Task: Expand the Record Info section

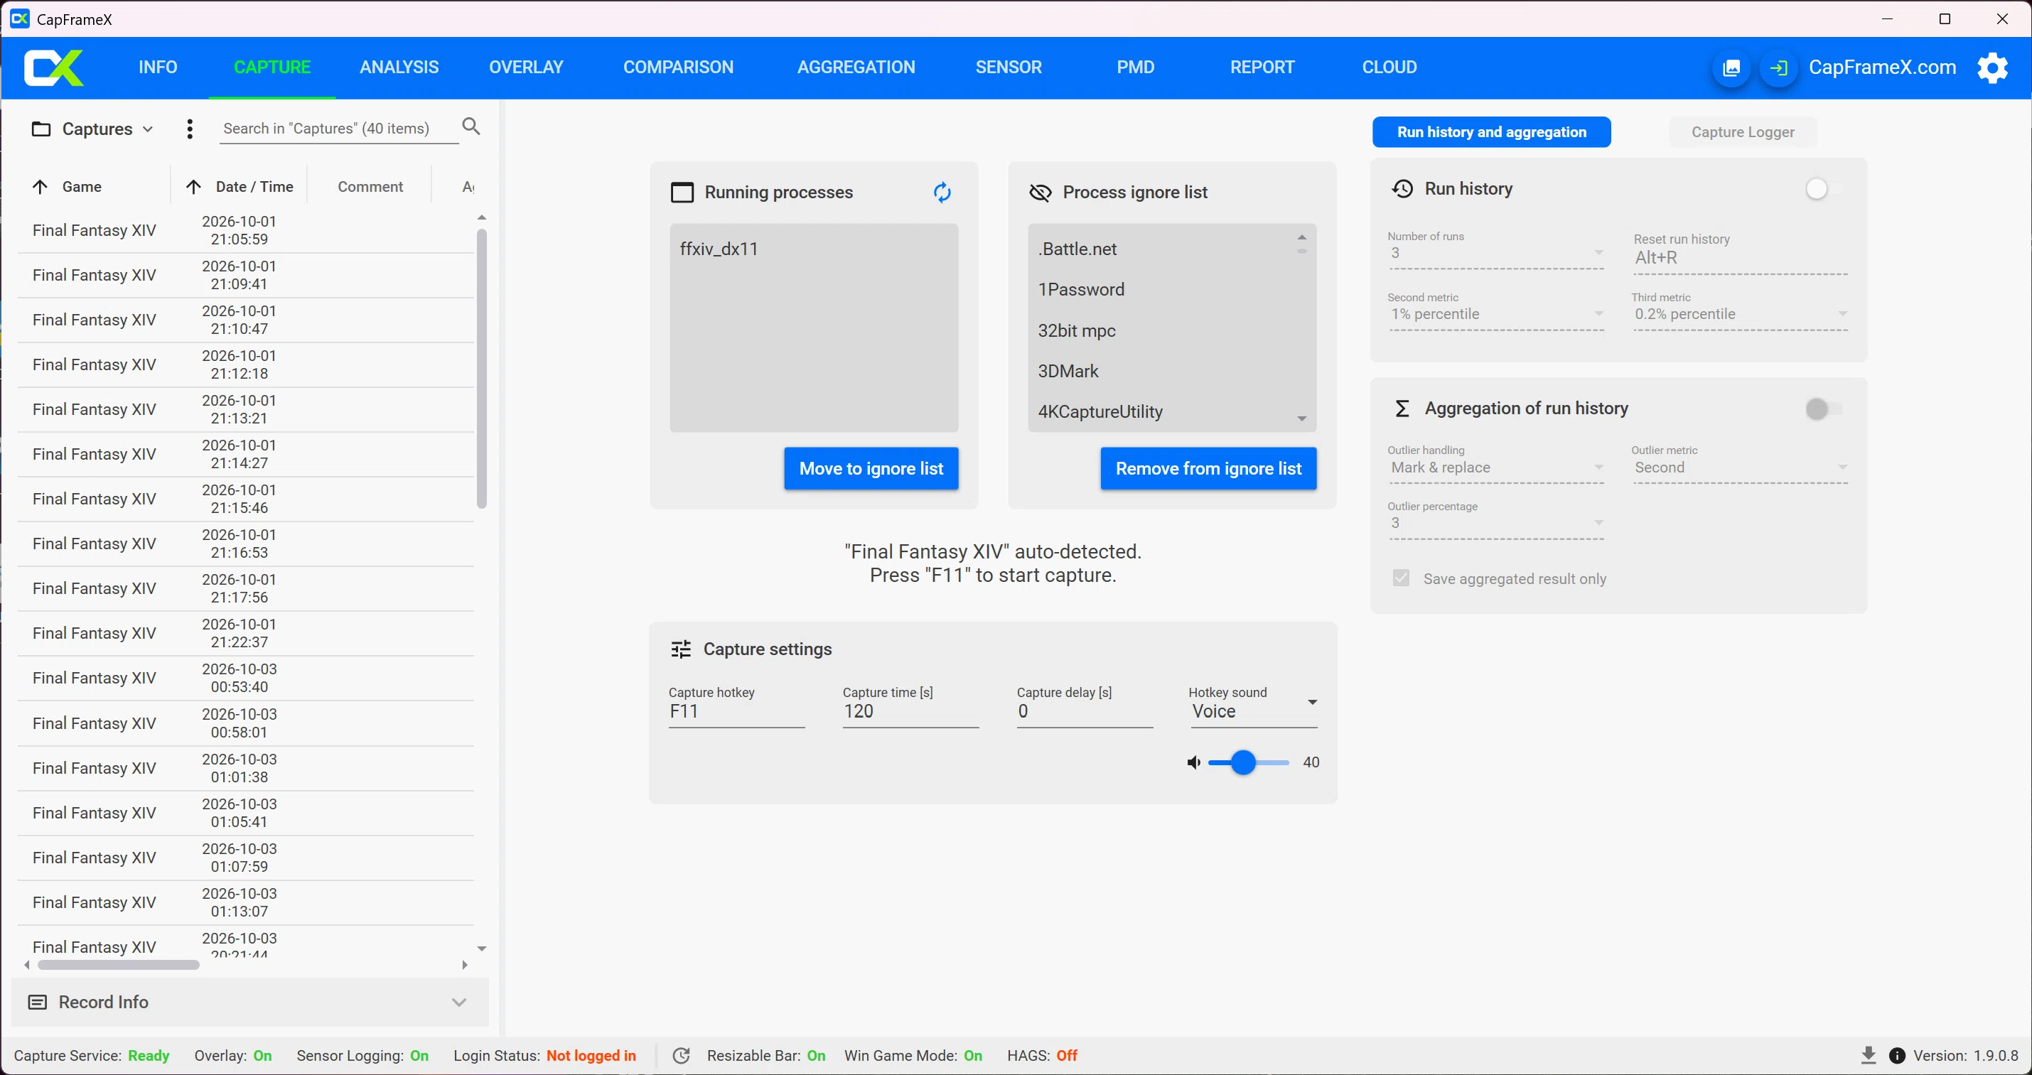Action: (459, 1003)
